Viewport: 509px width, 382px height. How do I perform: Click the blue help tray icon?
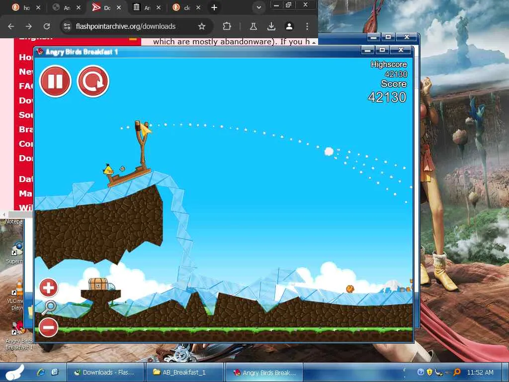click(x=421, y=372)
